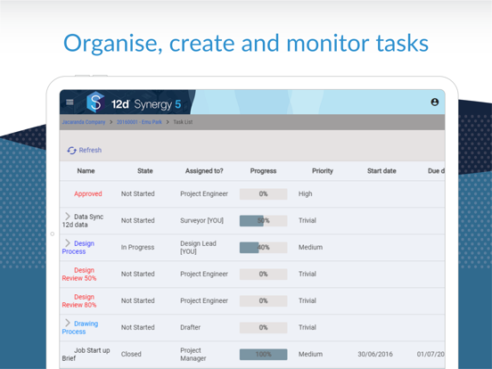
Task: Open Jacaranda Company breadcrumb
Action: tap(84, 122)
